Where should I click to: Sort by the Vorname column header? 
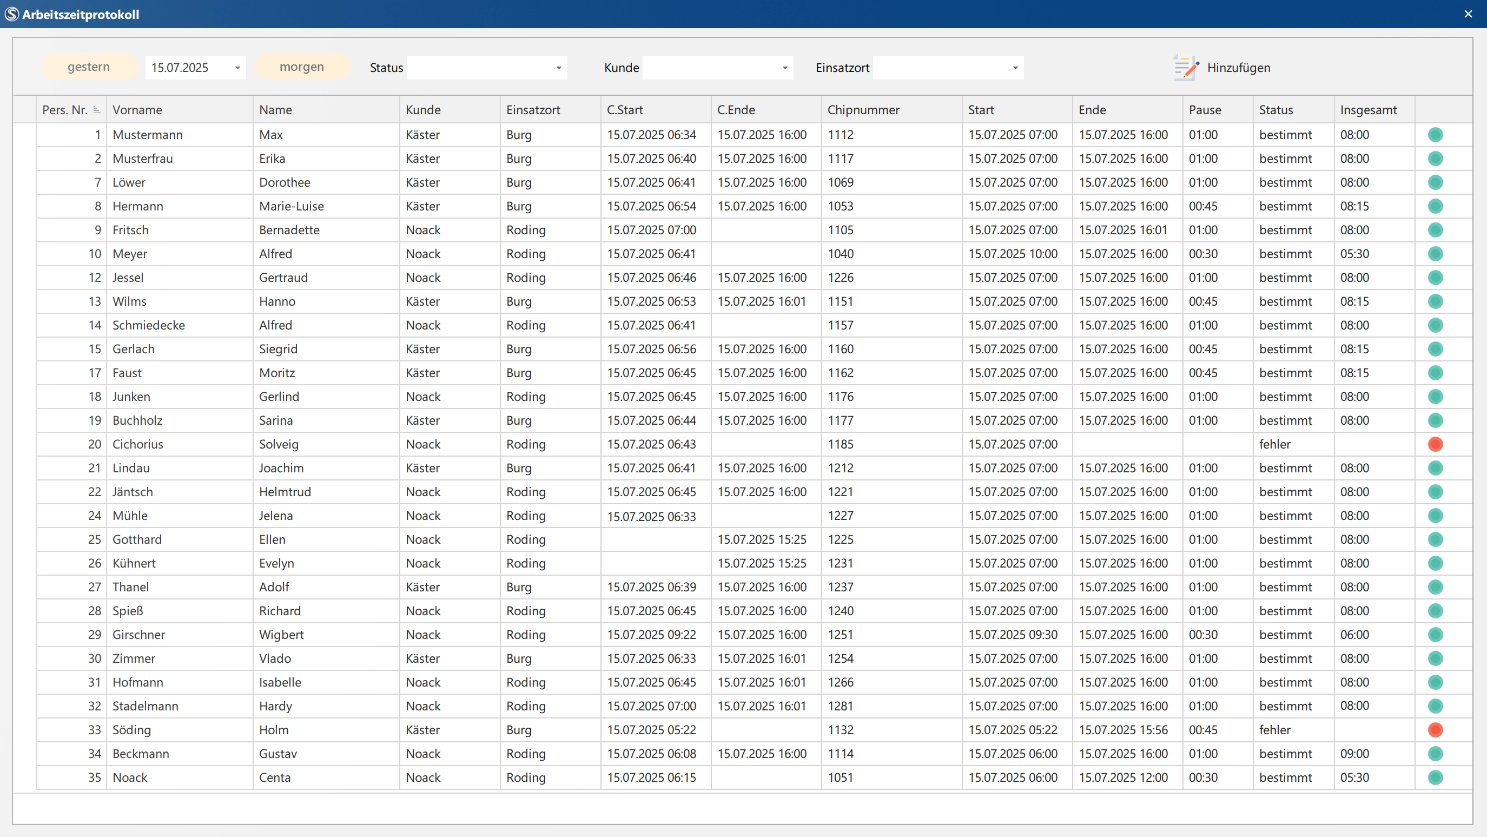click(x=137, y=110)
